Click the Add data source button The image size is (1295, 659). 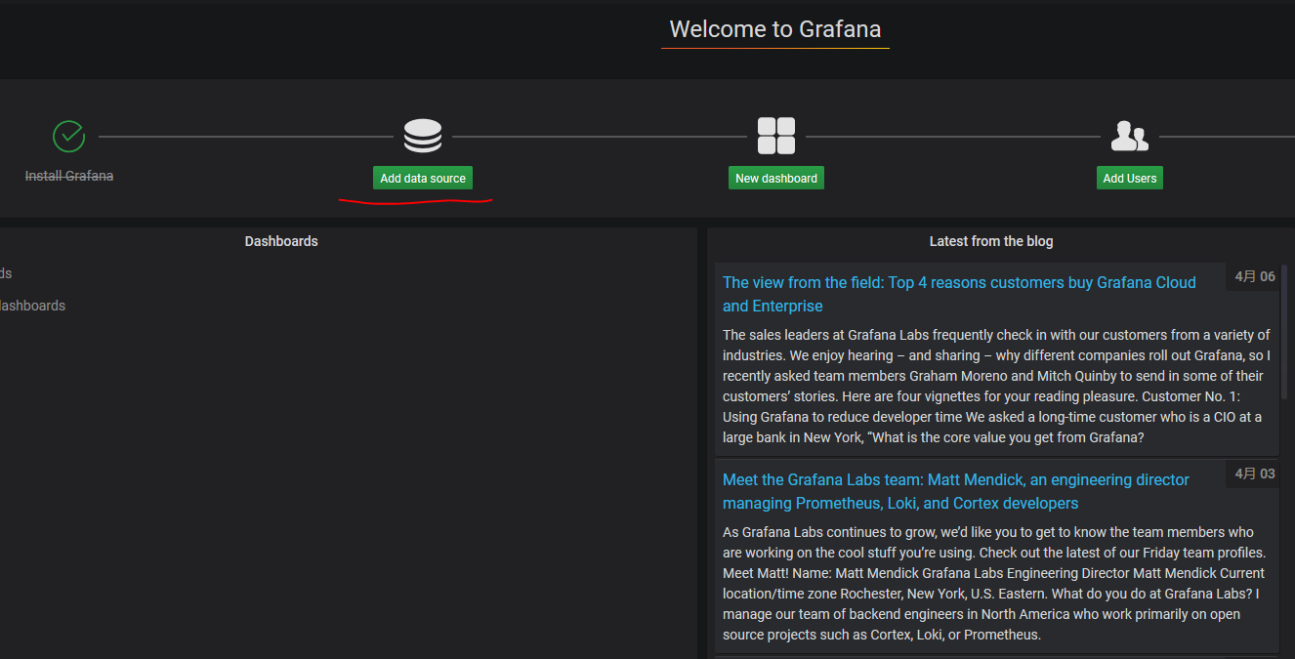[423, 178]
